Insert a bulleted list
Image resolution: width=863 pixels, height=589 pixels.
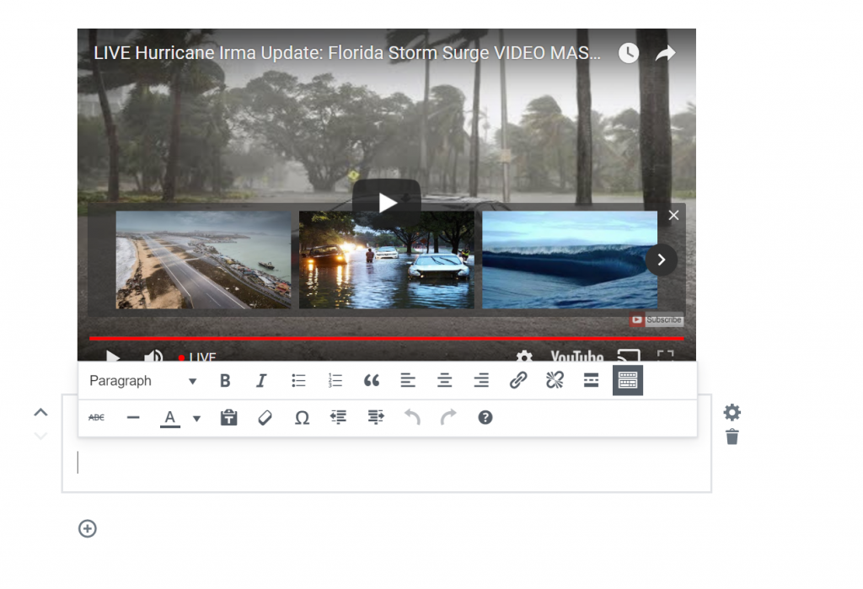pyautogui.click(x=298, y=380)
